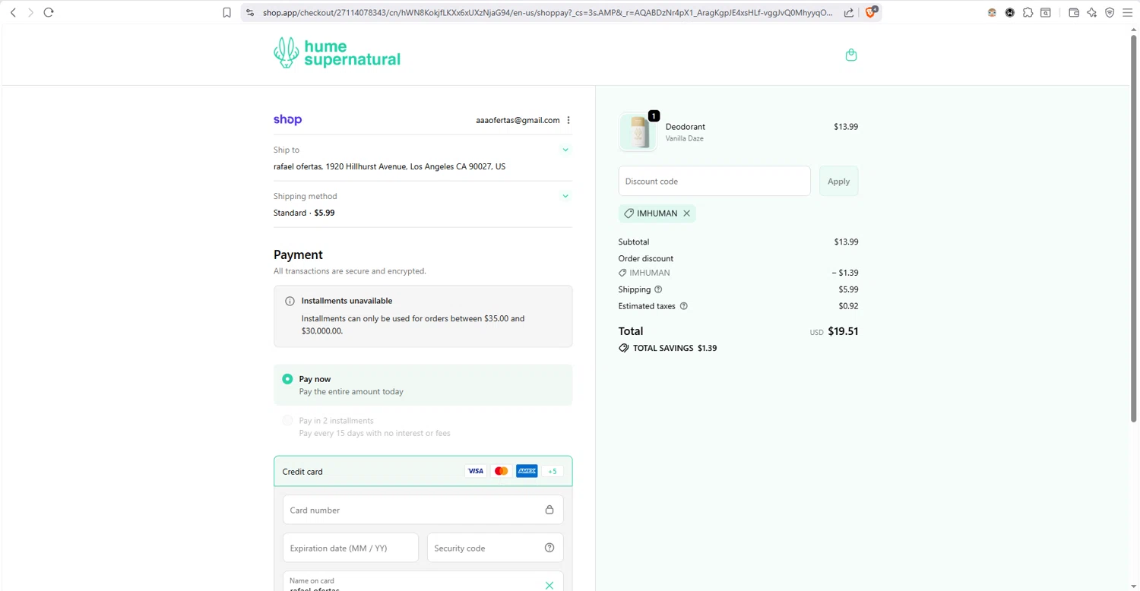Go back to the previous page
The height and width of the screenshot is (591, 1140).
(13, 12)
